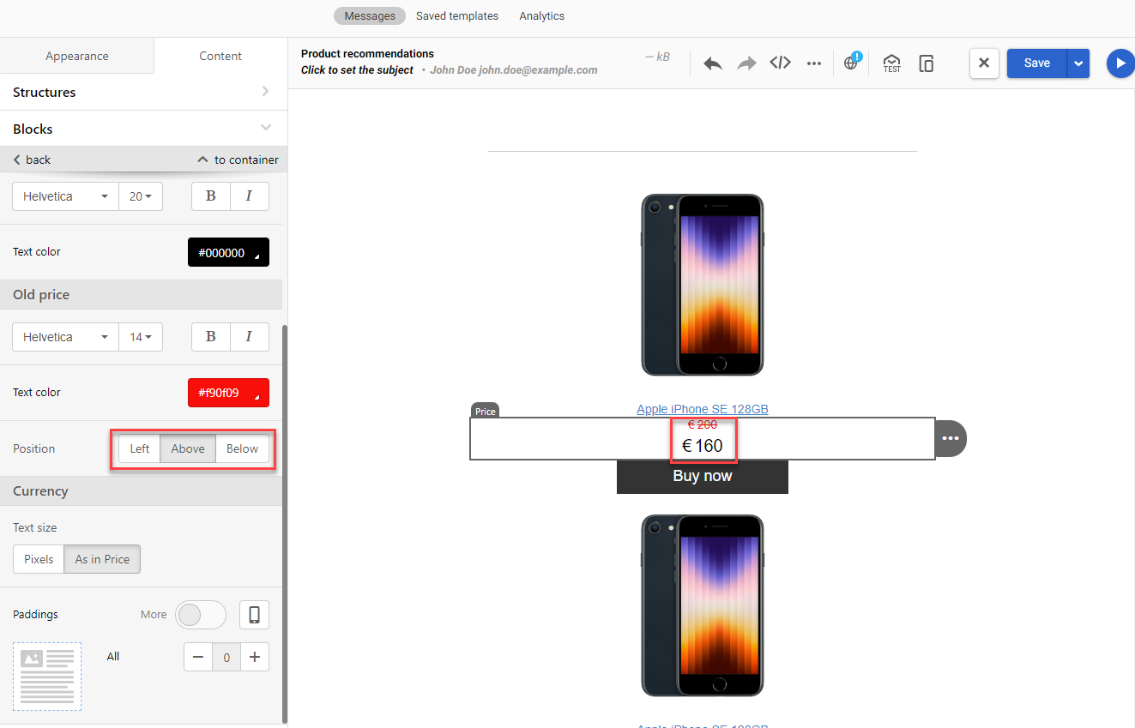Increase All padding with plus
1135x728 pixels.
[x=255, y=658]
